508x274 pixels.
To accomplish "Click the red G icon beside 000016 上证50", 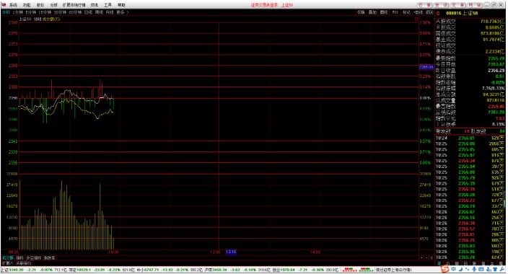I will (438, 13).
